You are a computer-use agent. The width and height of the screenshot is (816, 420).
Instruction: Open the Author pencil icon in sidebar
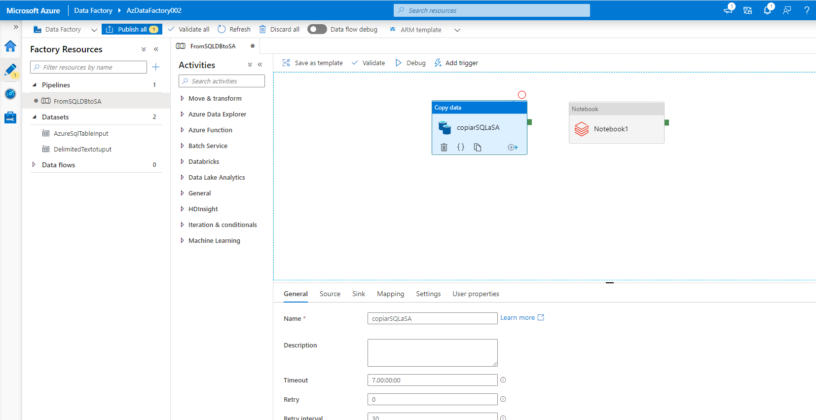pyautogui.click(x=10, y=70)
